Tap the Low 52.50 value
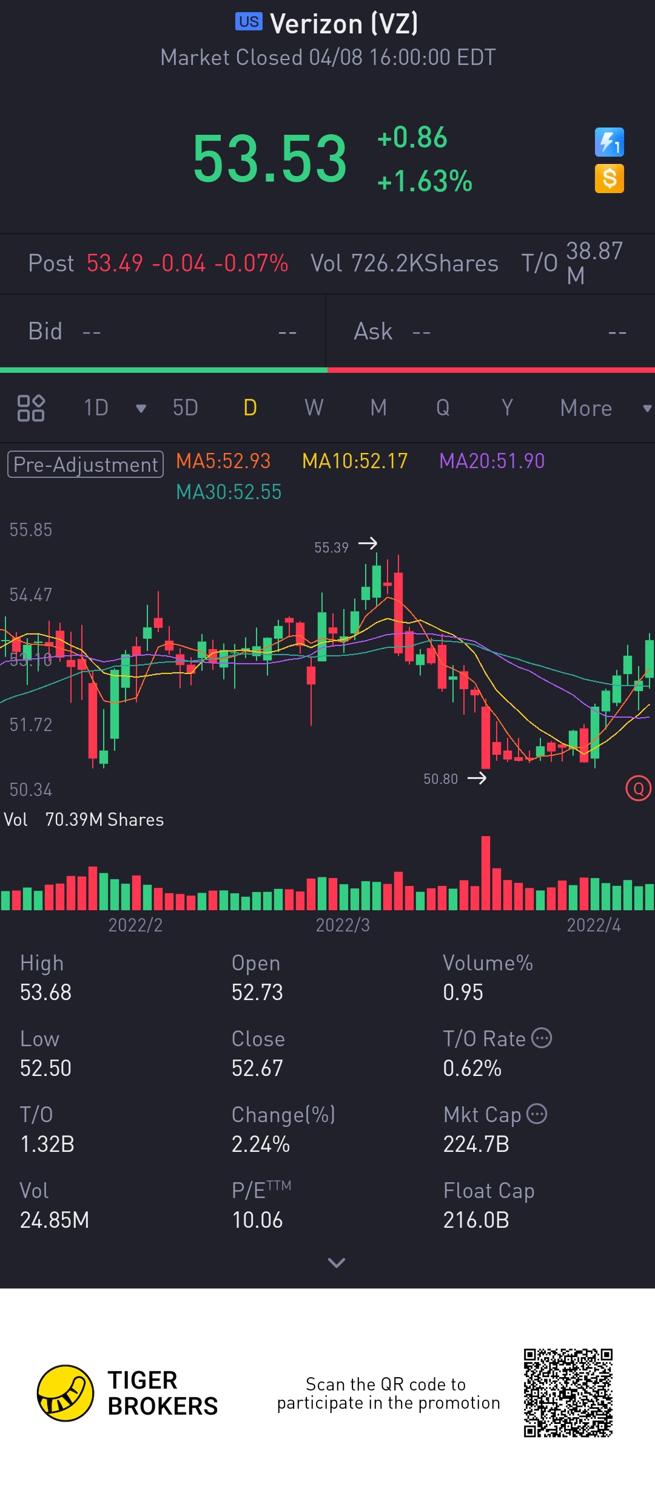The image size is (655, 1498). pos(45,1068)
